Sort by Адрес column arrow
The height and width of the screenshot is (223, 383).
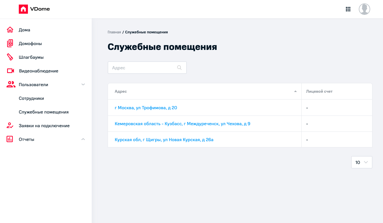295,91
